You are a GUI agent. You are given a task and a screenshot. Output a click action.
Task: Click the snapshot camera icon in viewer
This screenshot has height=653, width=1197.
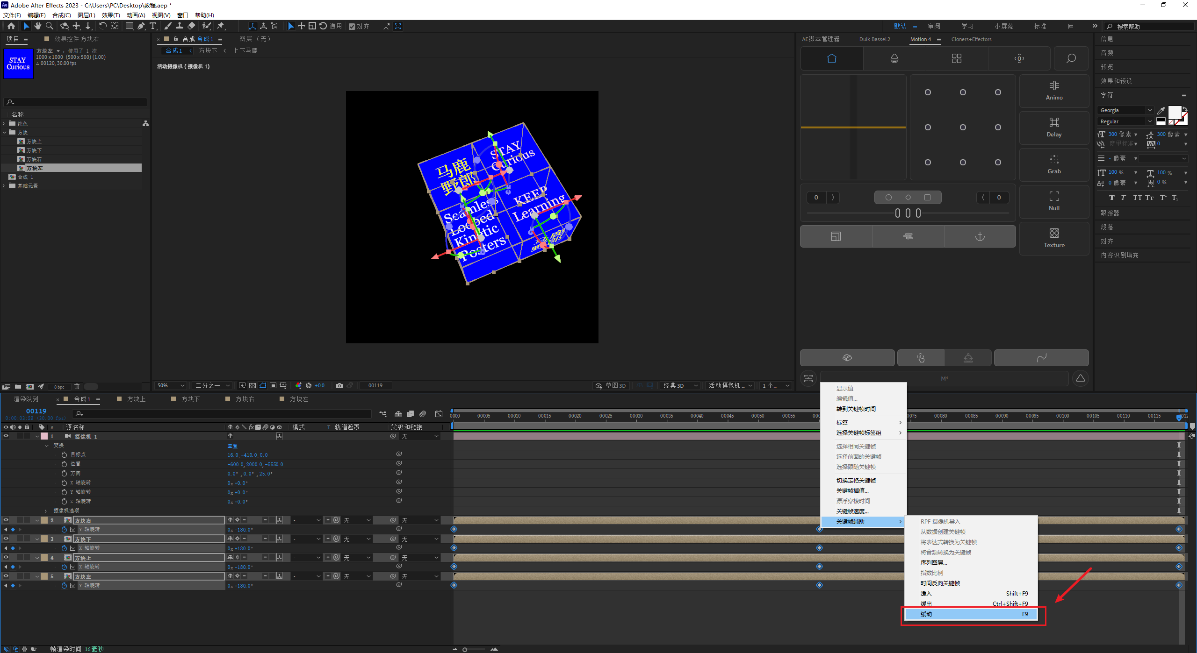click(339, 385)
